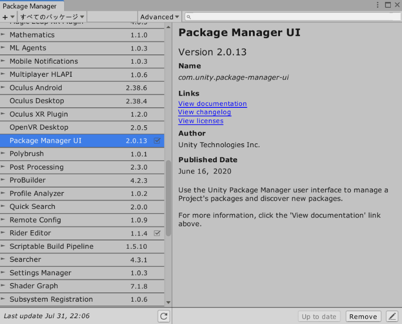Select the Polybrush package name
Viewport: 402px width, 324px height.
click(x=27, y=153)
